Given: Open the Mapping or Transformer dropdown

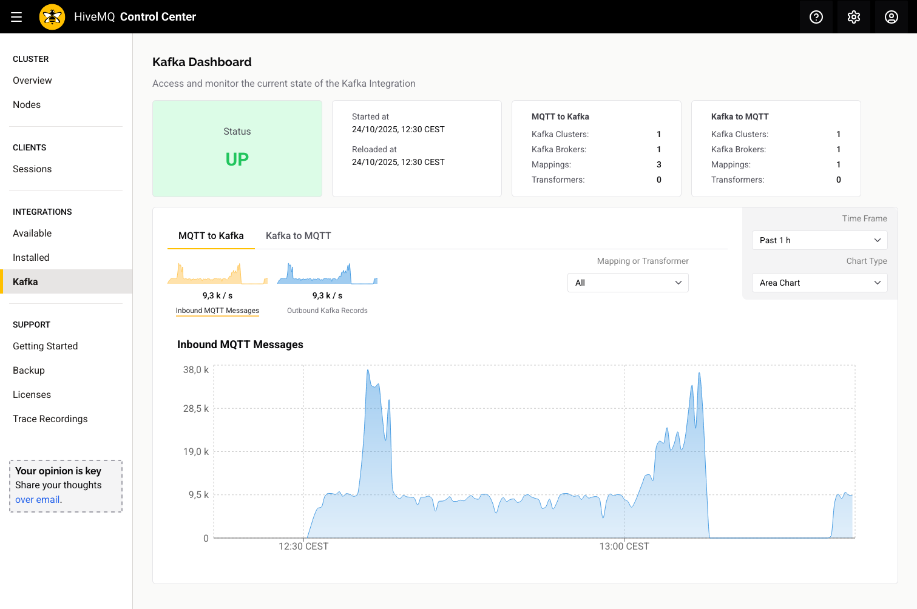Looking at the screenshot, I should pyautogui.click(x=628, y=283).
